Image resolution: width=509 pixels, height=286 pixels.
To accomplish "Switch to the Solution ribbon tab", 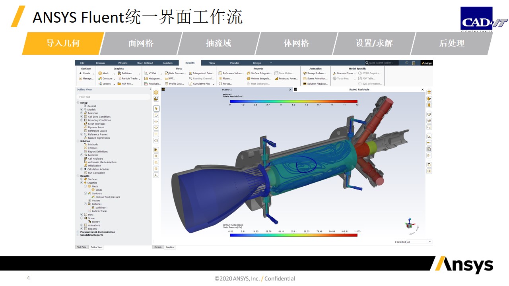I will pyautogui.click(x=168, y=63).
